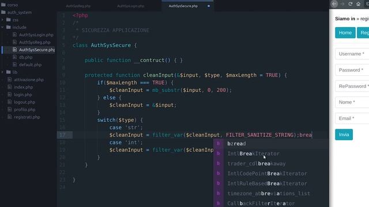This screenshot has height=207, width=369.
Task: Open attivazione.php in the file tree
Action: (x=29, y=80)
